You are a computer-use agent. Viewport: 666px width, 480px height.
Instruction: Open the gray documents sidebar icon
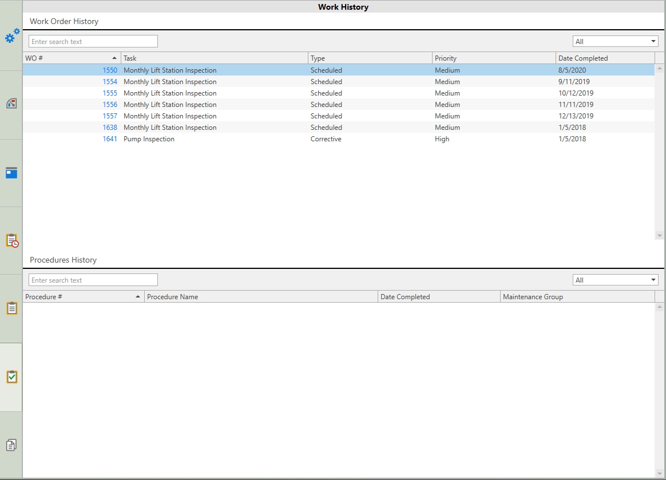coord(11,445)
